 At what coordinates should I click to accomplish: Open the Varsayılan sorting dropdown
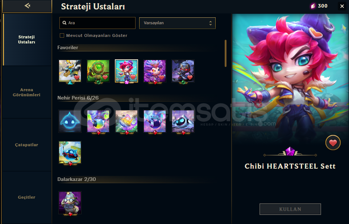point(177,23)
